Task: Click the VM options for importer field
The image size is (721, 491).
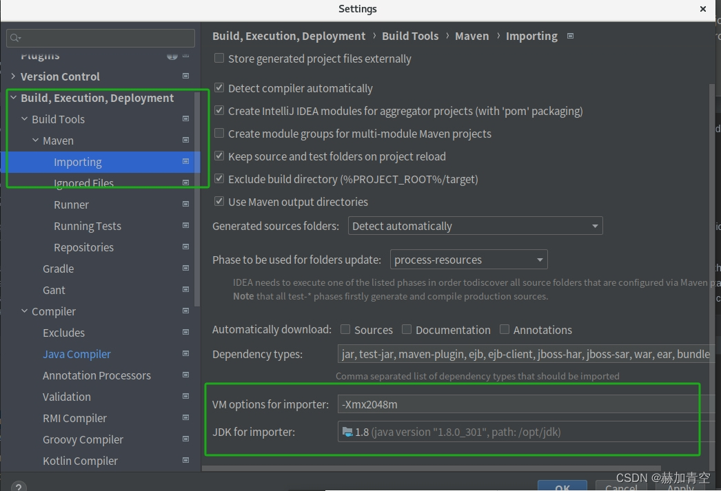Action: point(526,404)
